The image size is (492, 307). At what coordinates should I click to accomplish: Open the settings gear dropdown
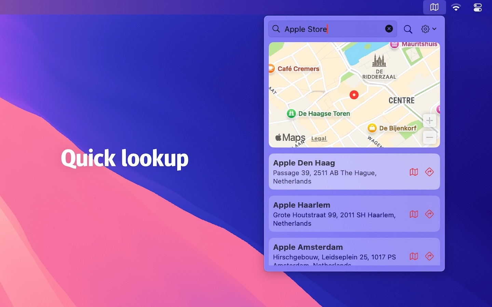point(429,29)
